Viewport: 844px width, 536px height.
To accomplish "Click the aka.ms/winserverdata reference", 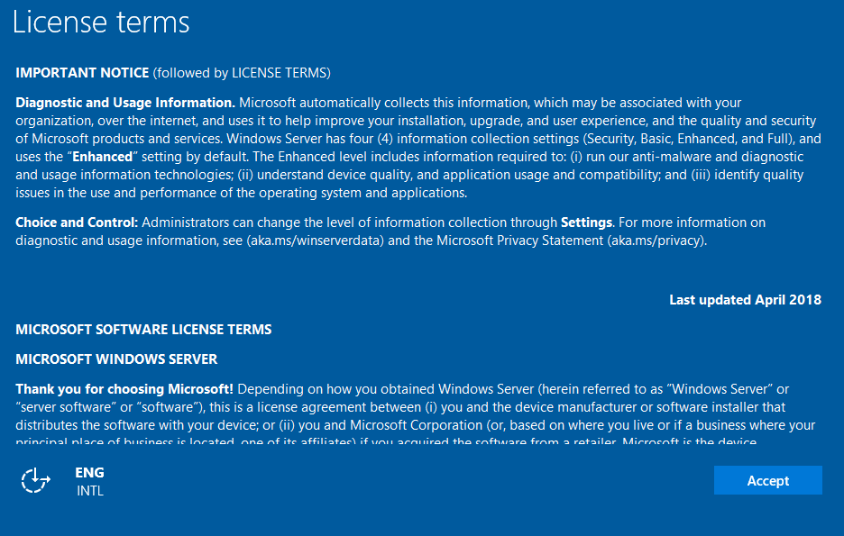I will tap(316, 241).
